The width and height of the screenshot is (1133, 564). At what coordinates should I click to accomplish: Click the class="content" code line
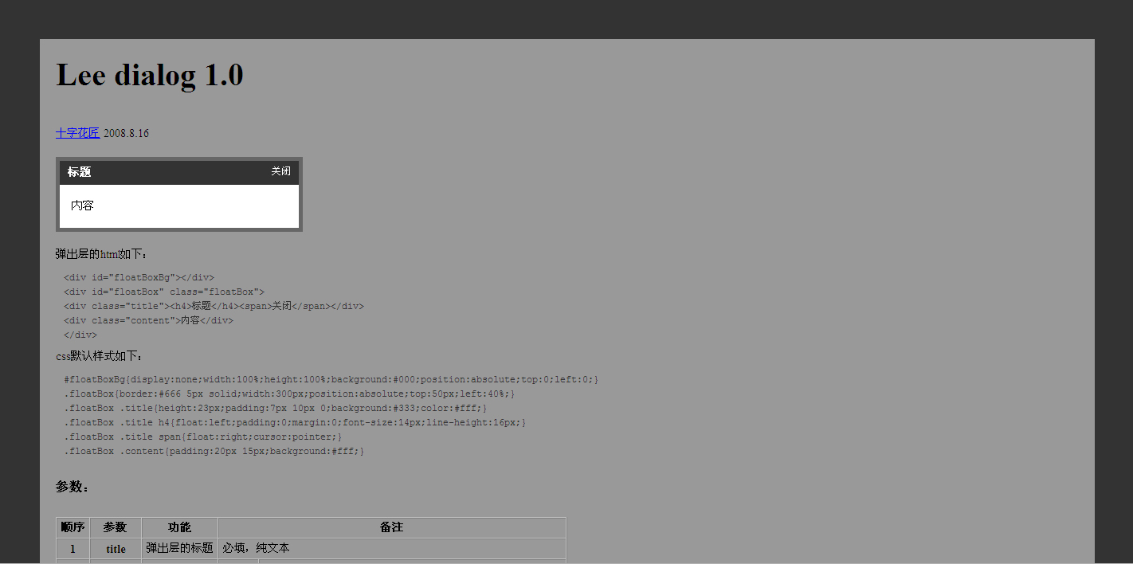pos(148,321)
